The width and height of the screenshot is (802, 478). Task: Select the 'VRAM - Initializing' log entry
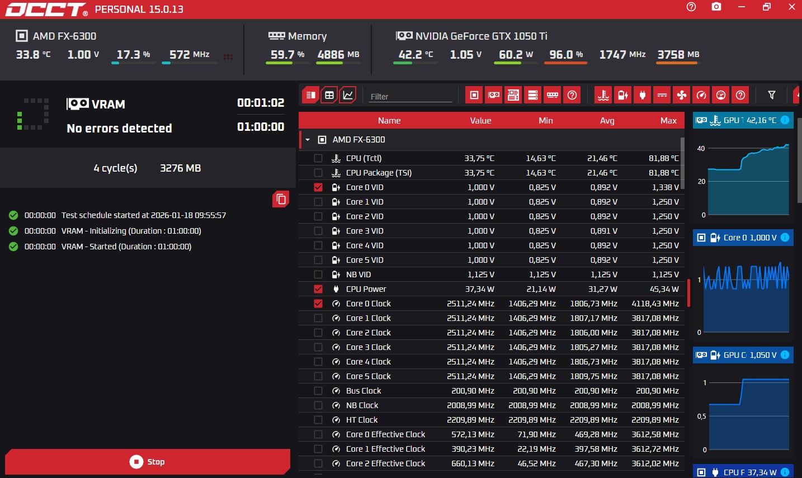tap(131, 231)
